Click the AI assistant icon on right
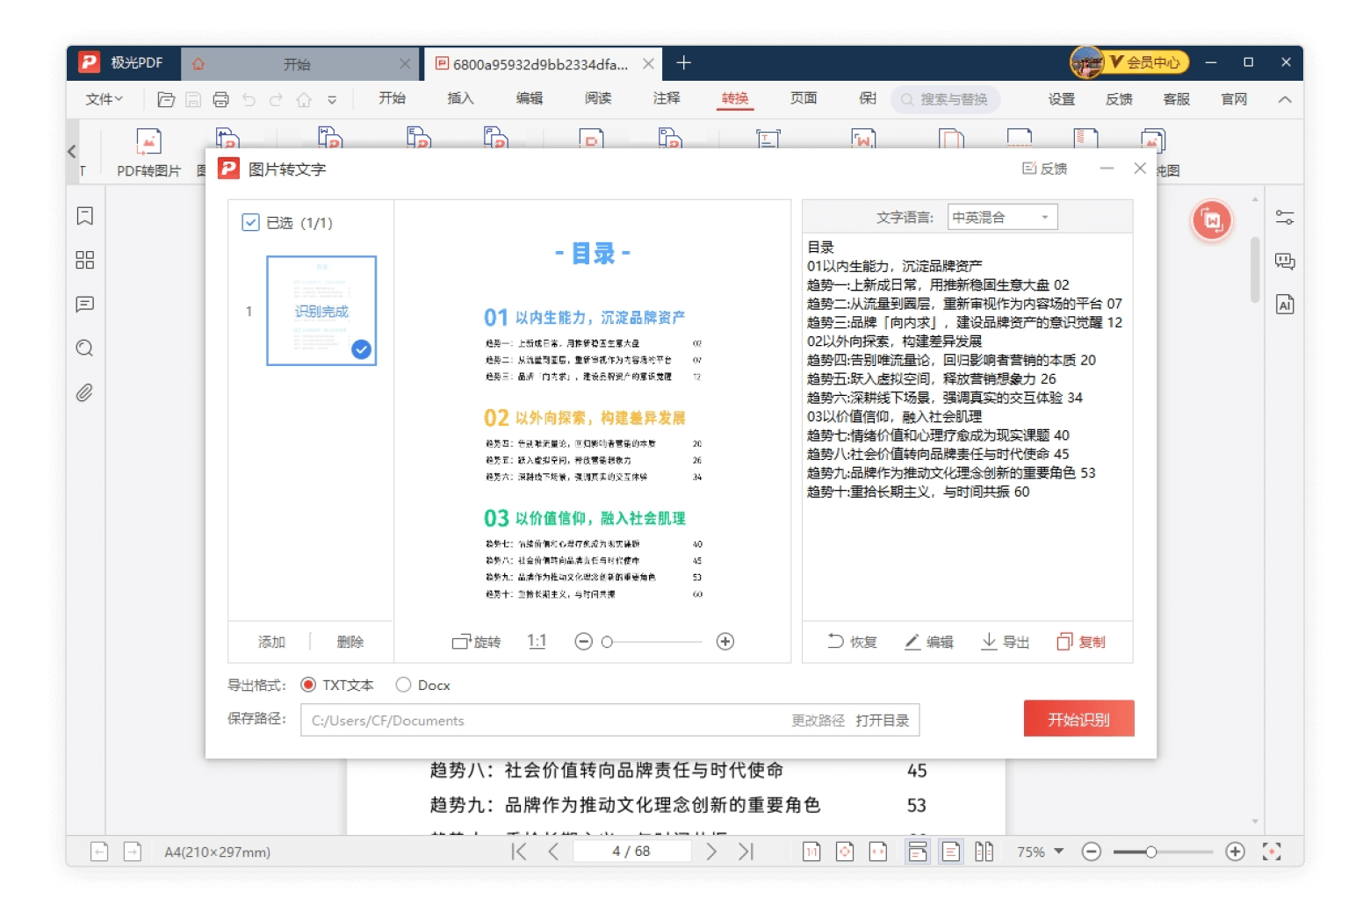 coord(1285,305)
